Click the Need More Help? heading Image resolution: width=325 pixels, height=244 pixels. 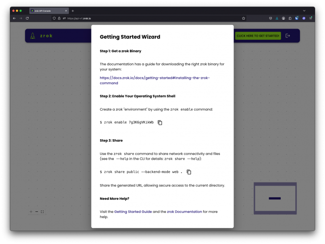coord(114,199)
